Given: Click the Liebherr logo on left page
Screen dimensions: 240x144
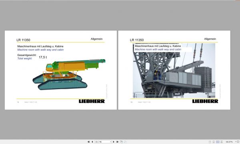Looking at the screenshot, I should point(92,101).
